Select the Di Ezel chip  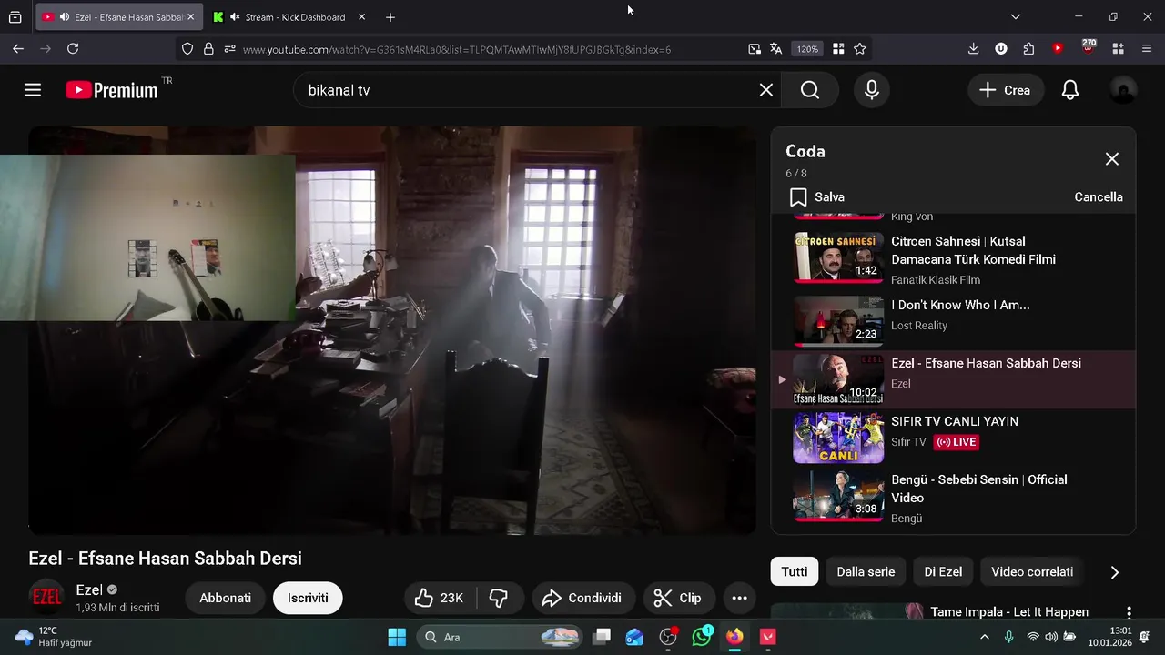943,572
